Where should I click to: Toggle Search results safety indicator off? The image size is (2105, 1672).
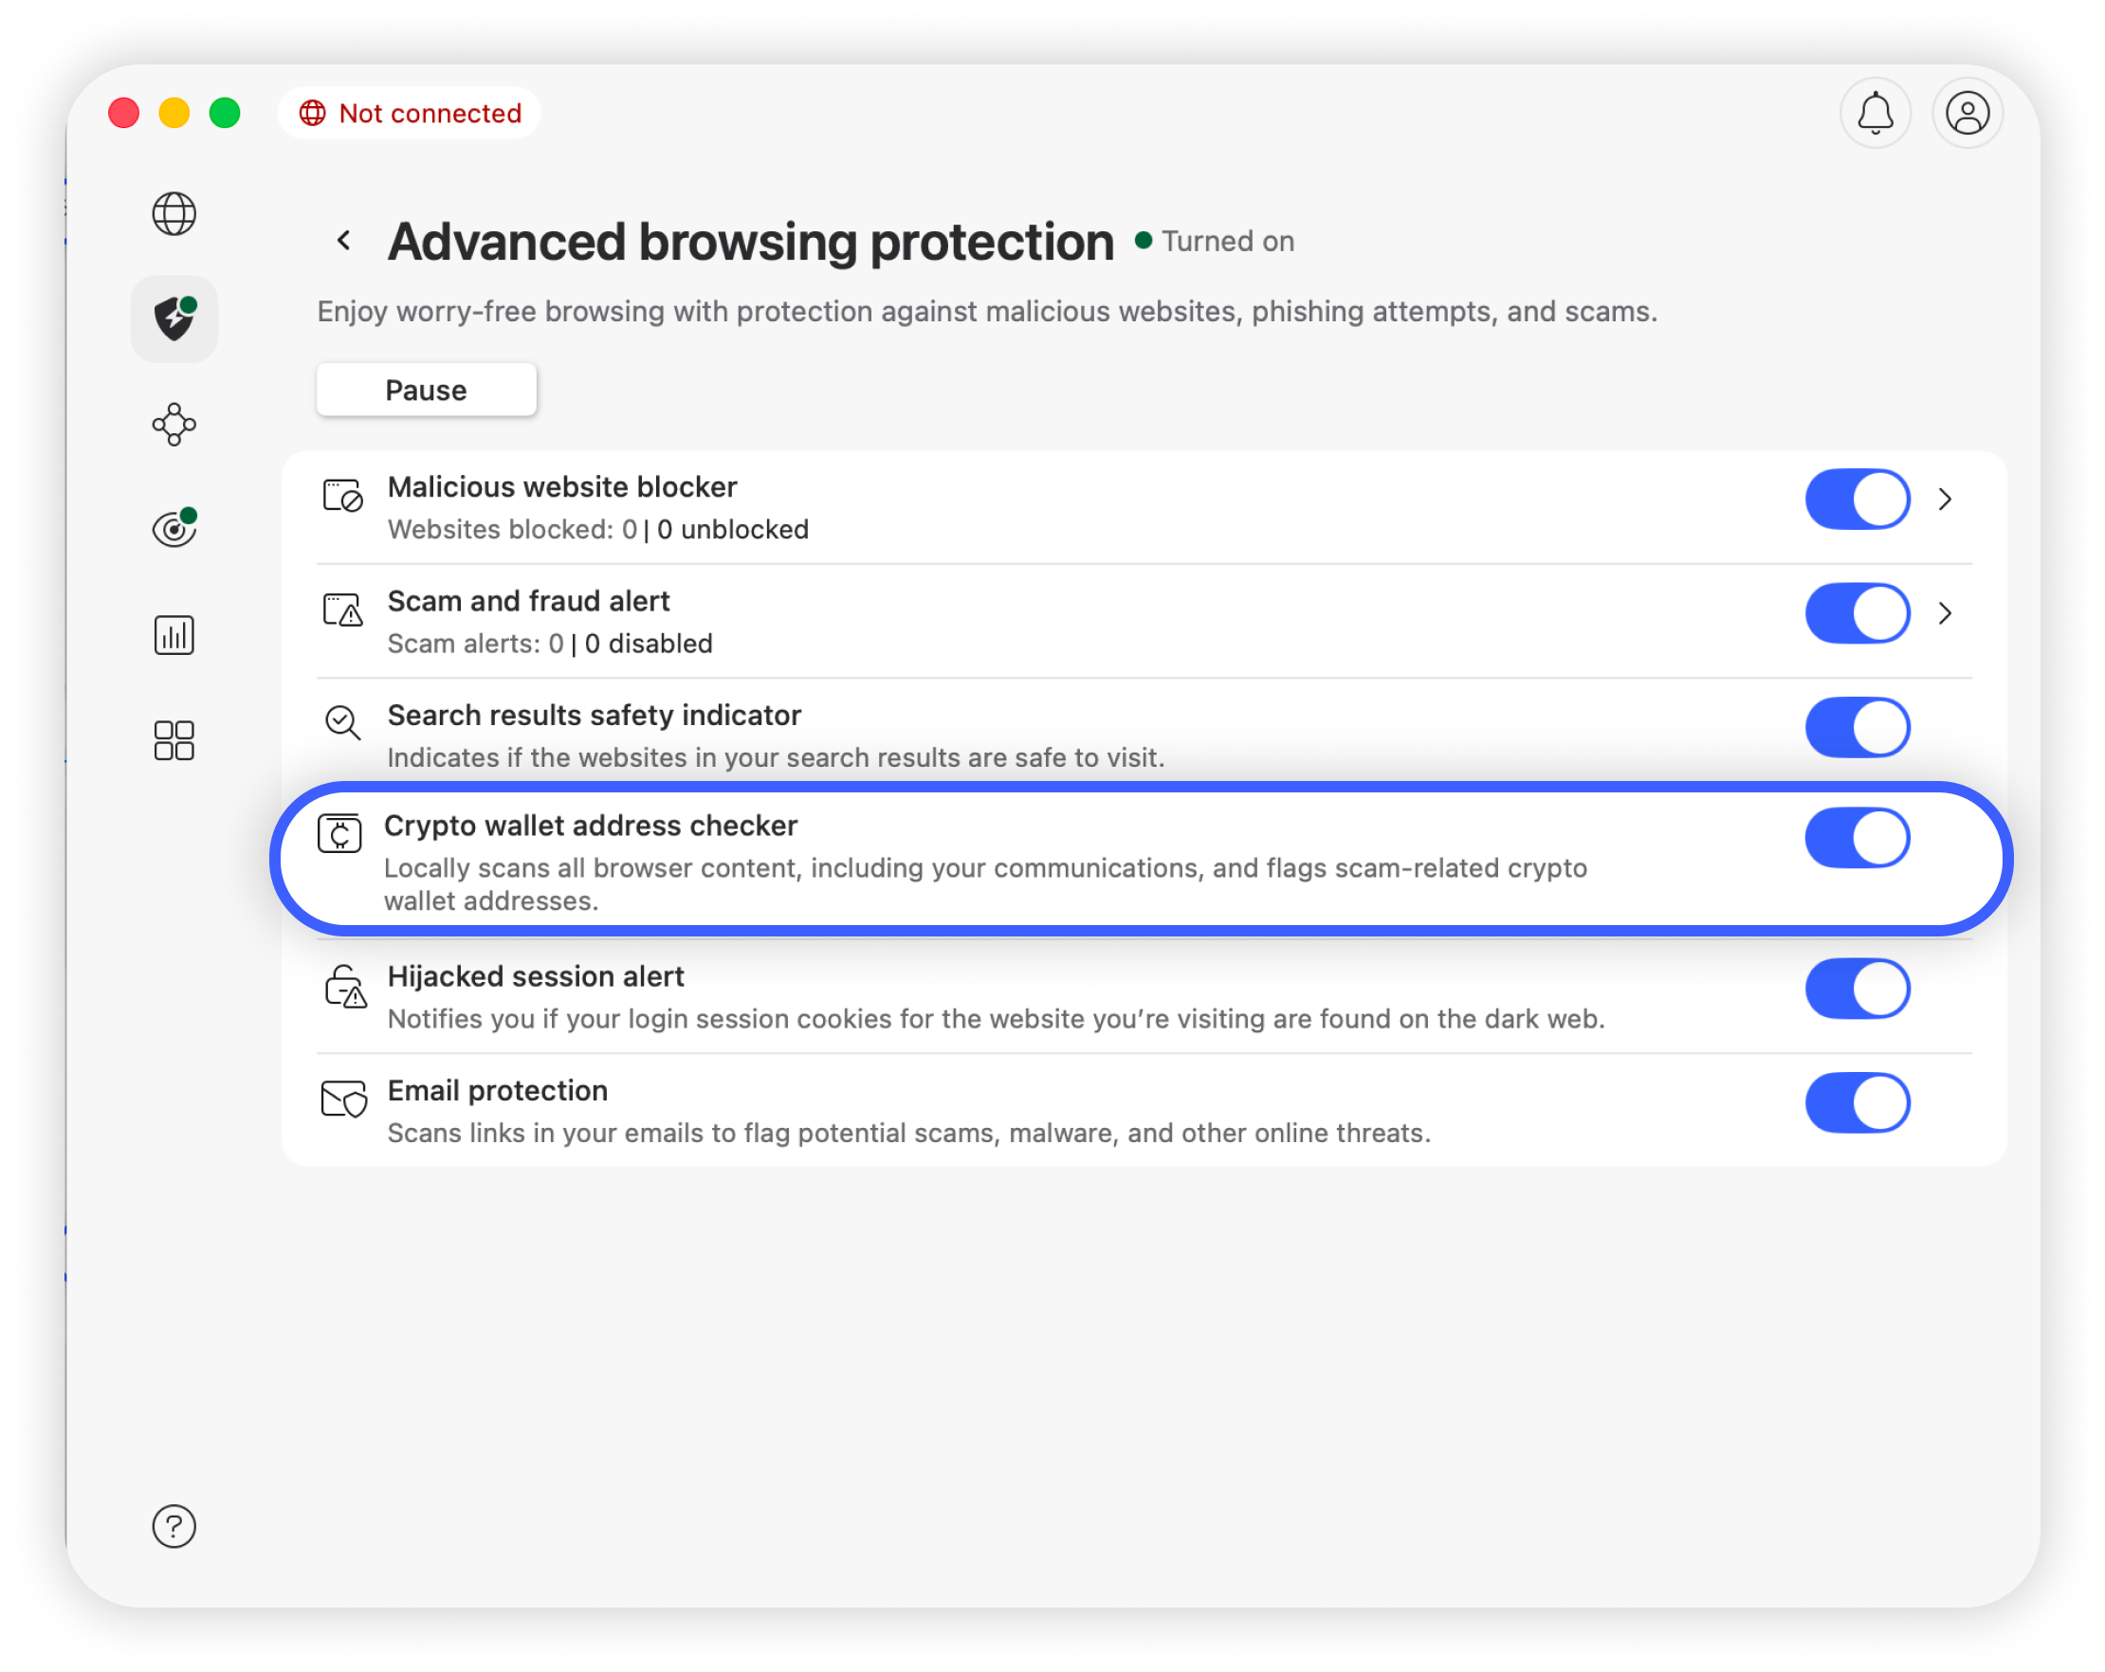point(1856,727)
